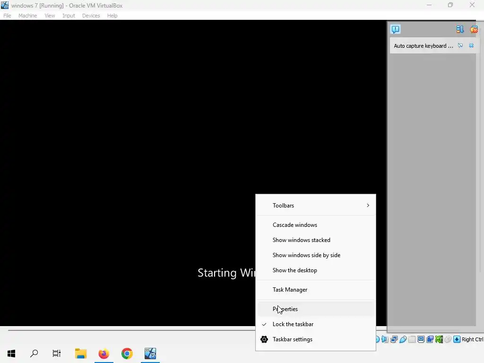Dismiss the Auto capture keyboard notification

point(471,46)
